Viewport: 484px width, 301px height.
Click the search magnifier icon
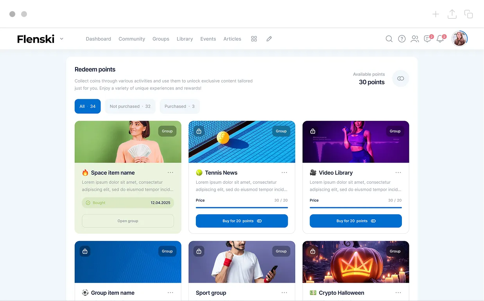tap(389, 39)
